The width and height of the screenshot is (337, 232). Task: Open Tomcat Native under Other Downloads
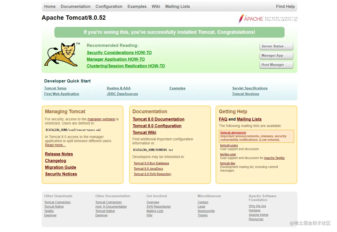pos(54,207)
